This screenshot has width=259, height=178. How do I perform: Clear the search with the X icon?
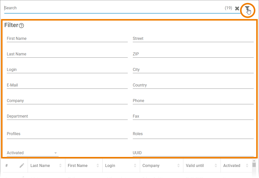(x=237, y=9)
